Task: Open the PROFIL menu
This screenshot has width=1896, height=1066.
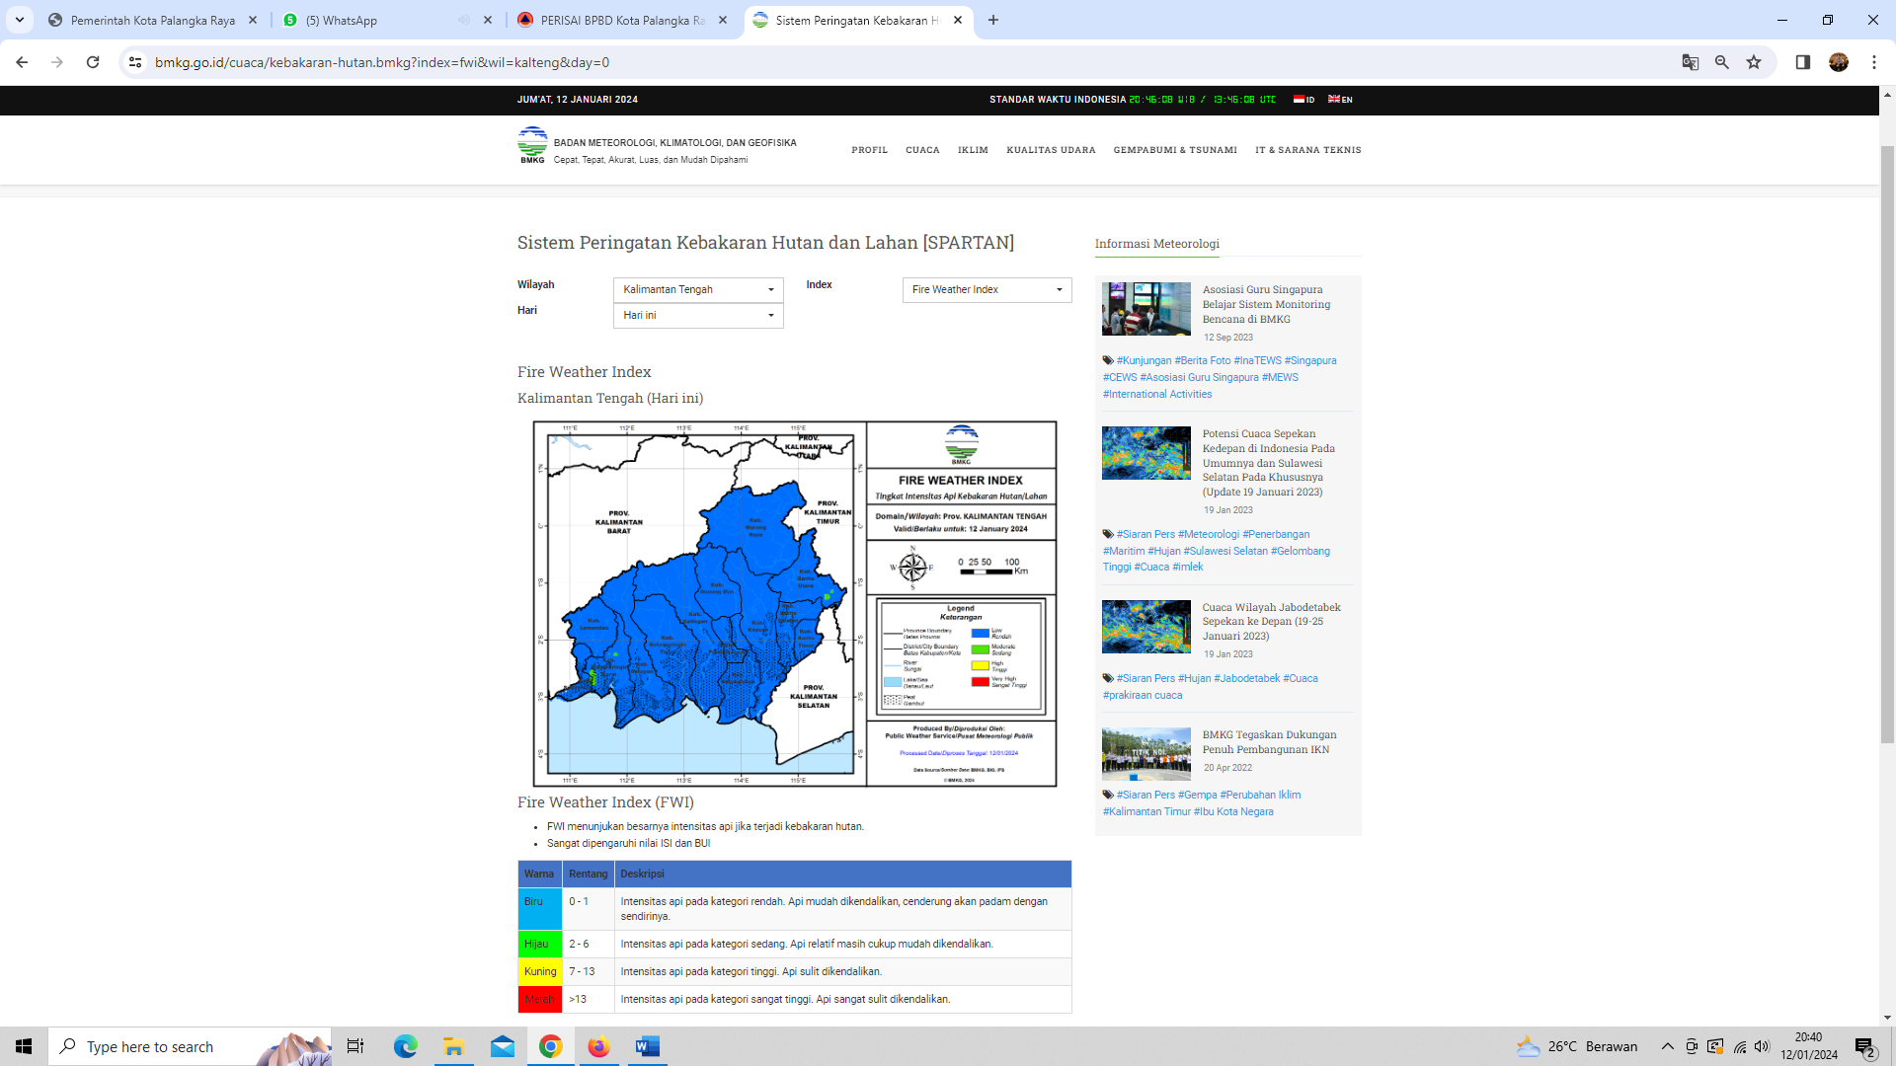Action: coord(869,150)
